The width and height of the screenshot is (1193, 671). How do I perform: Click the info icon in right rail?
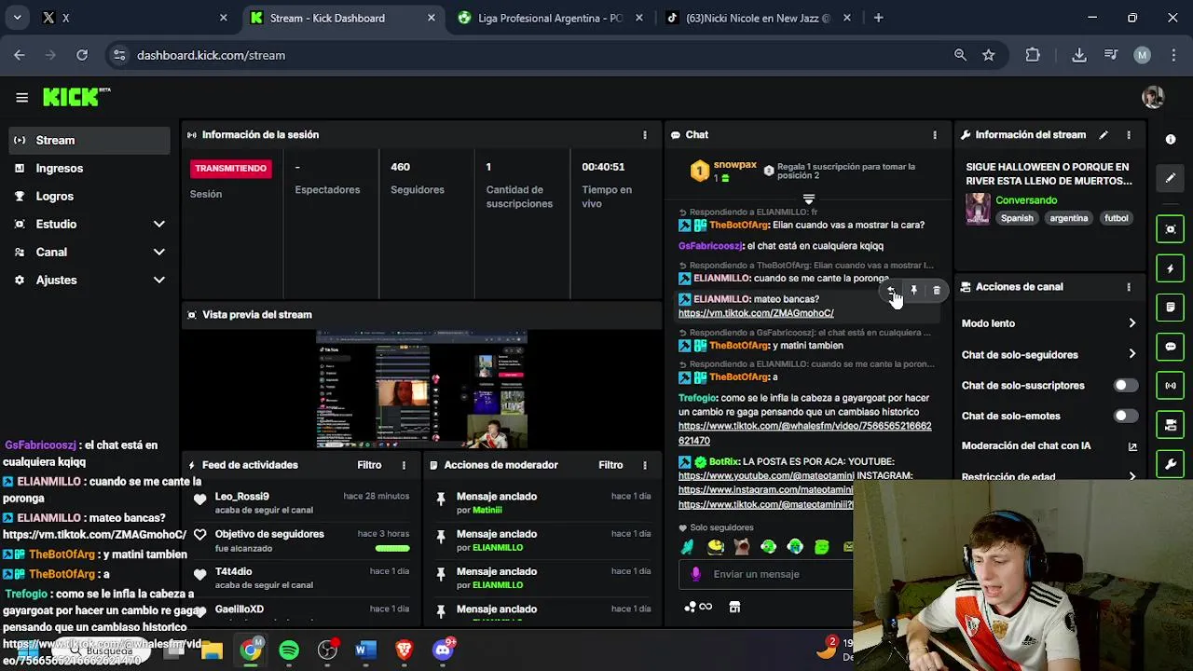coord(1171,139)
